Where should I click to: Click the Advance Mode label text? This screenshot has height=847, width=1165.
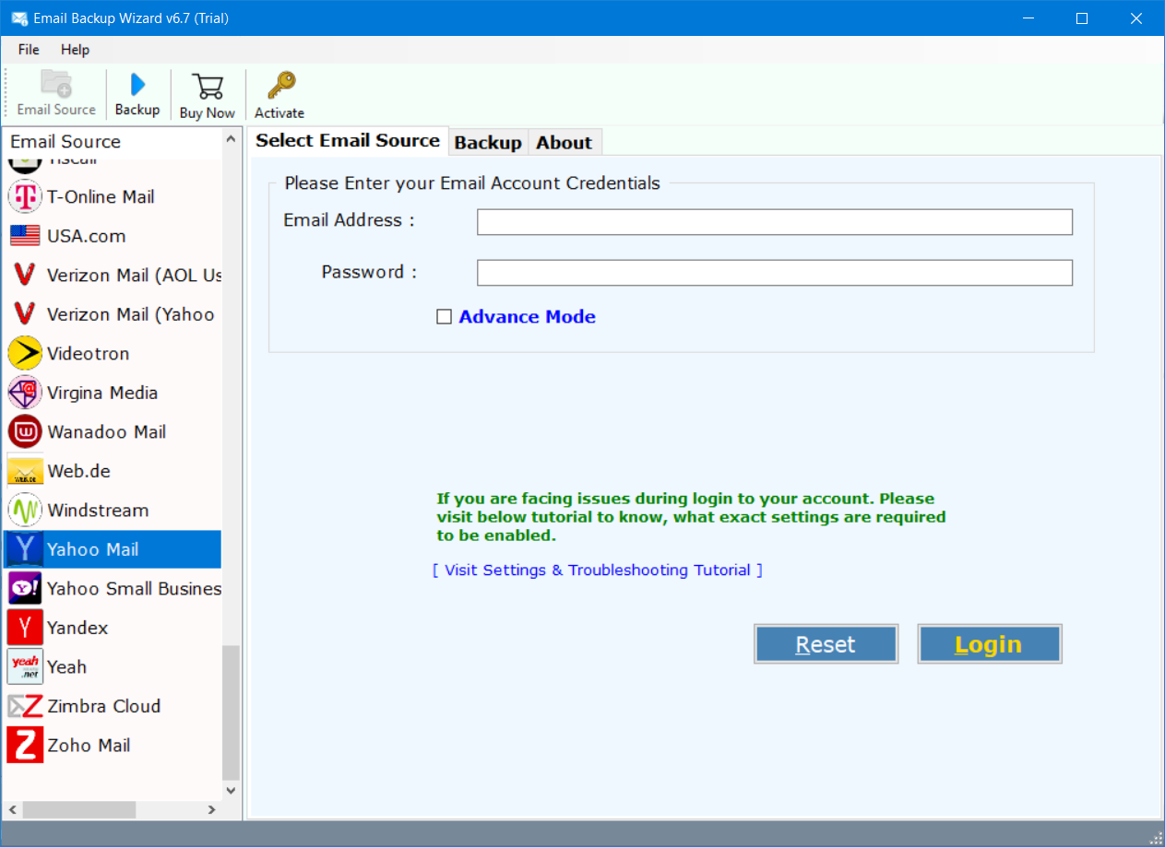pos(527,317)
